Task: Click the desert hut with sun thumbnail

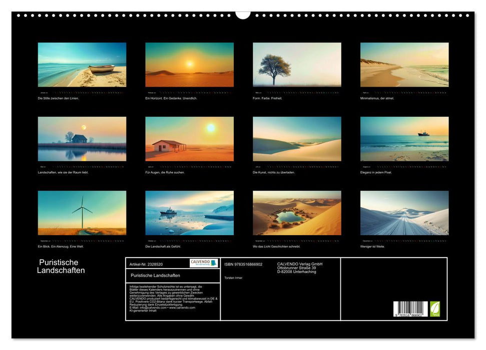Action: click(x=189, y=139)
